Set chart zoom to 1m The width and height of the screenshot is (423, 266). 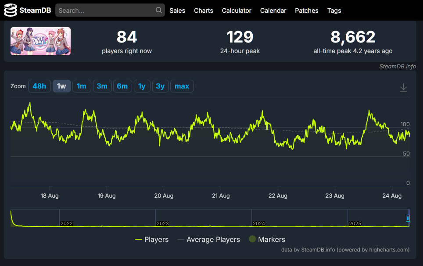[x=82, y=86]
